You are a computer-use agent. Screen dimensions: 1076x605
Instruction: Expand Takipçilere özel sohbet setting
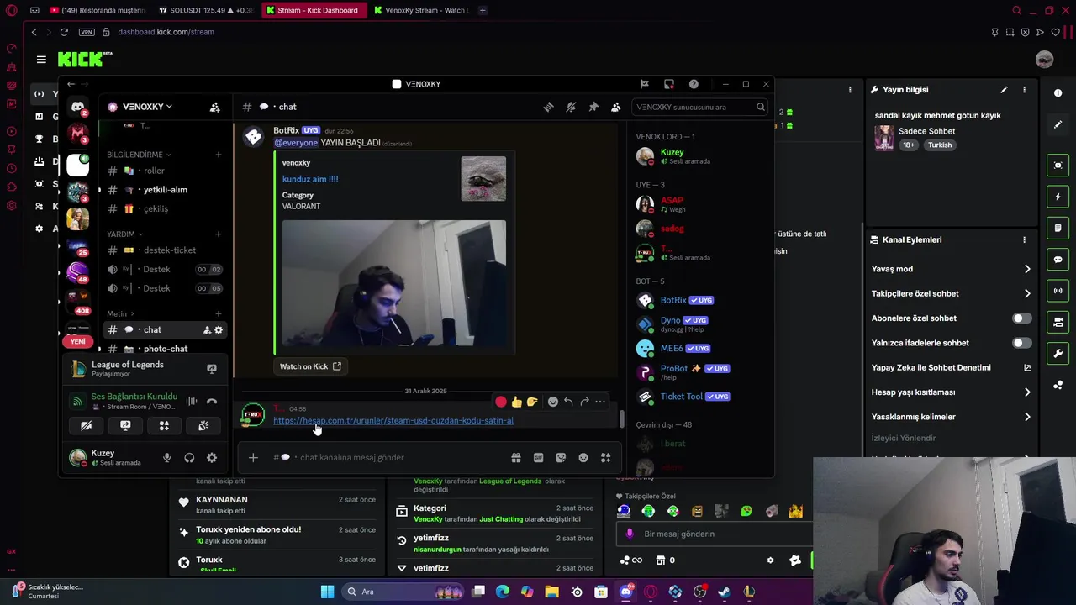coord(952,294)
